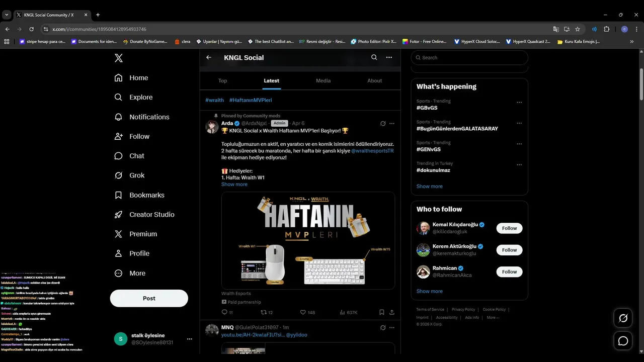Open MNQ's profile avatar
The height and width of the screenshot is (362, 644).
[212, 330]
